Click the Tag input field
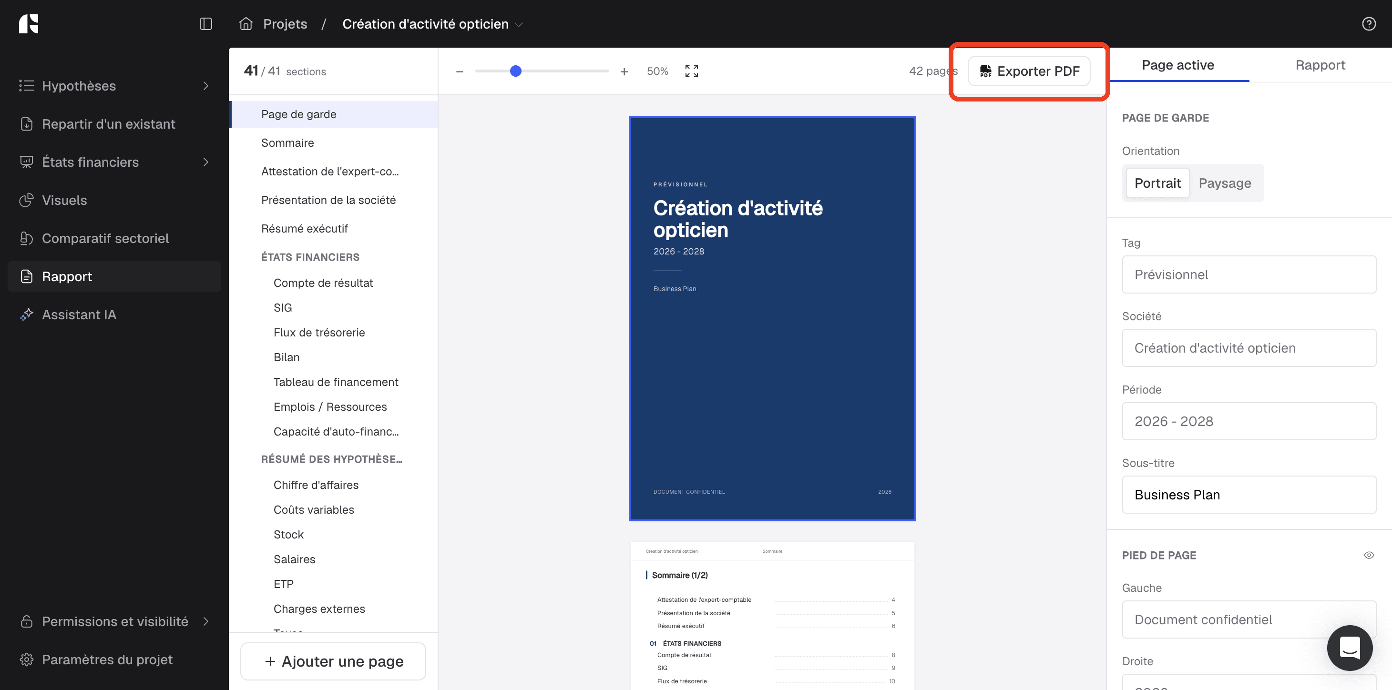1392x690 pixels. (x=1249, y=274)
